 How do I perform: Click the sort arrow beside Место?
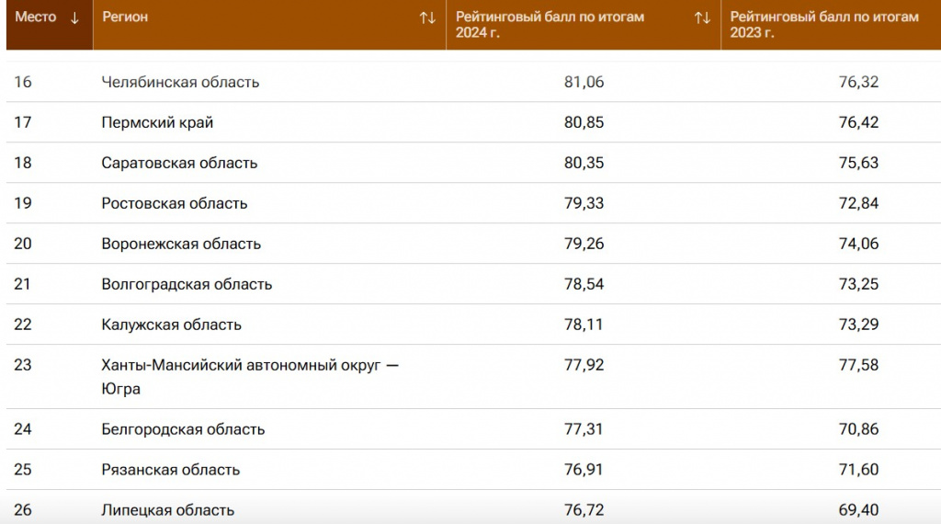[75, 17]
